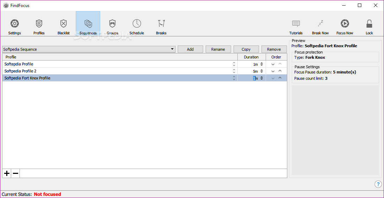Move Softpedia Profile 2 row up
This screenshot has width=384, height=198.
tap(280, 71)
